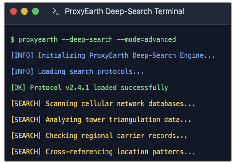Click the [SEARCH] tag before Checking regional
Image resolution: width=237 pixels, height=163 pixels.
click(26, 136)
